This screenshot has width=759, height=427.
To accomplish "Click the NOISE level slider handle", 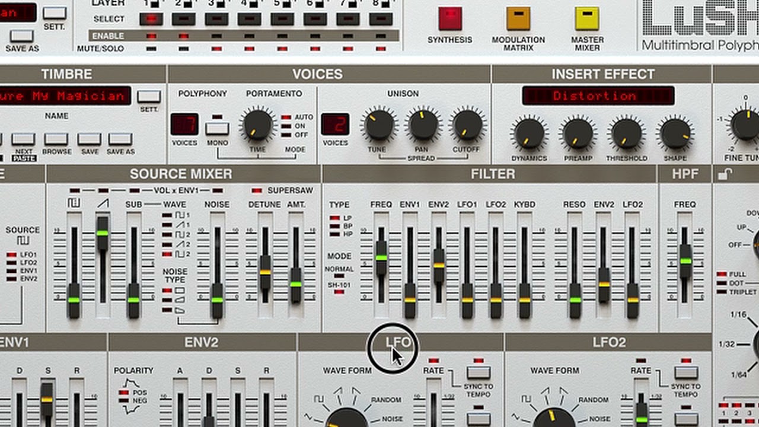I will (x=217, y=300).
